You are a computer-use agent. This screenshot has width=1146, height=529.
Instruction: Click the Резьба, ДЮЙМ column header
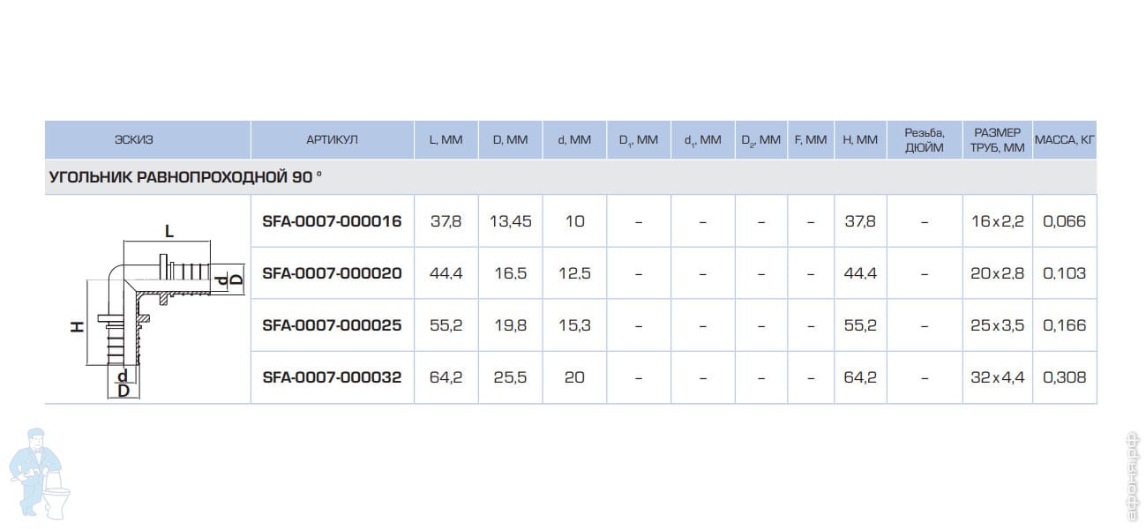(x=924, y=140)
